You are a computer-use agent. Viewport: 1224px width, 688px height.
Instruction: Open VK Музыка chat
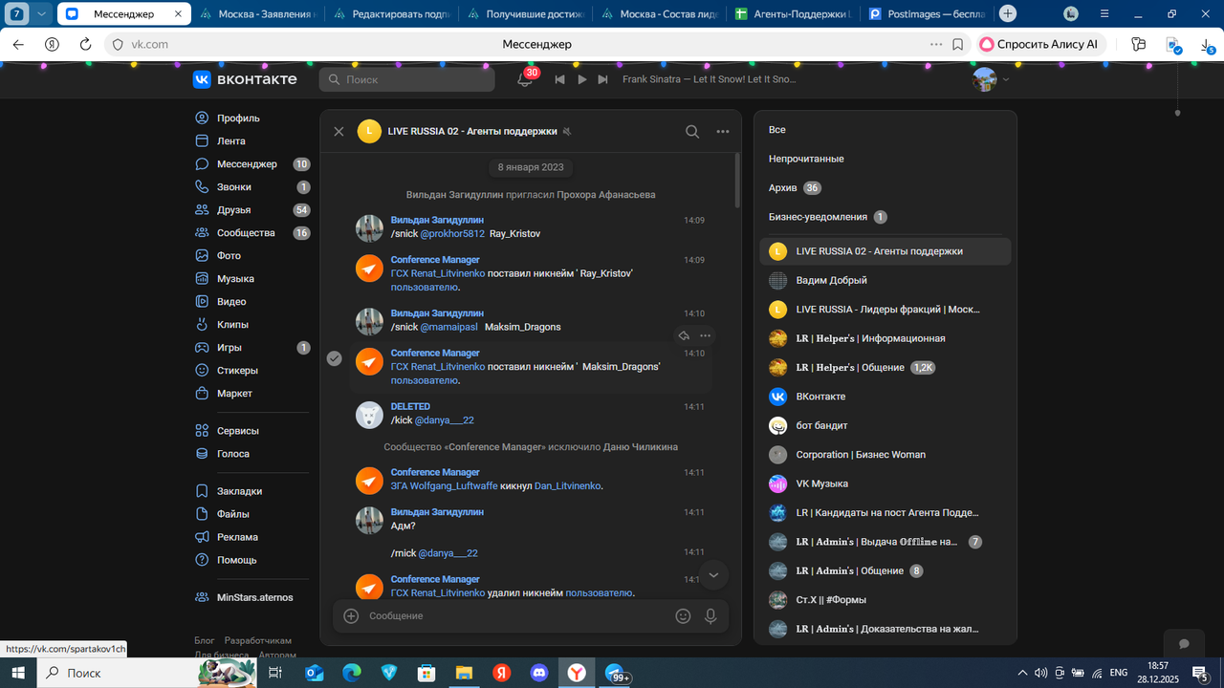[x=885, y=484]
